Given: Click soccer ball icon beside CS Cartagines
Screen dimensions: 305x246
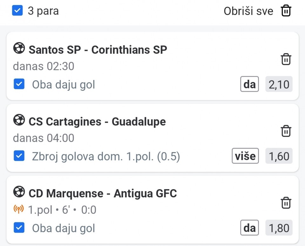Looking at the screenshot, I should pyautogui.click(x=19, y=120).
